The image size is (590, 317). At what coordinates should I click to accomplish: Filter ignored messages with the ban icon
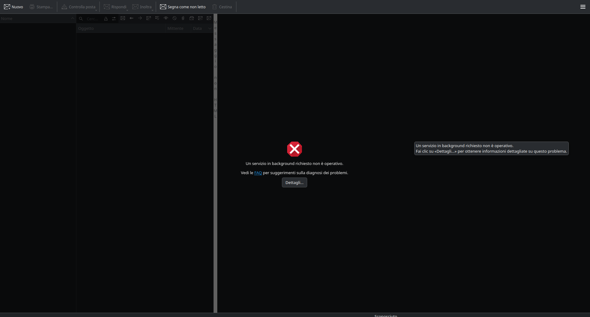tap(175, 18)
